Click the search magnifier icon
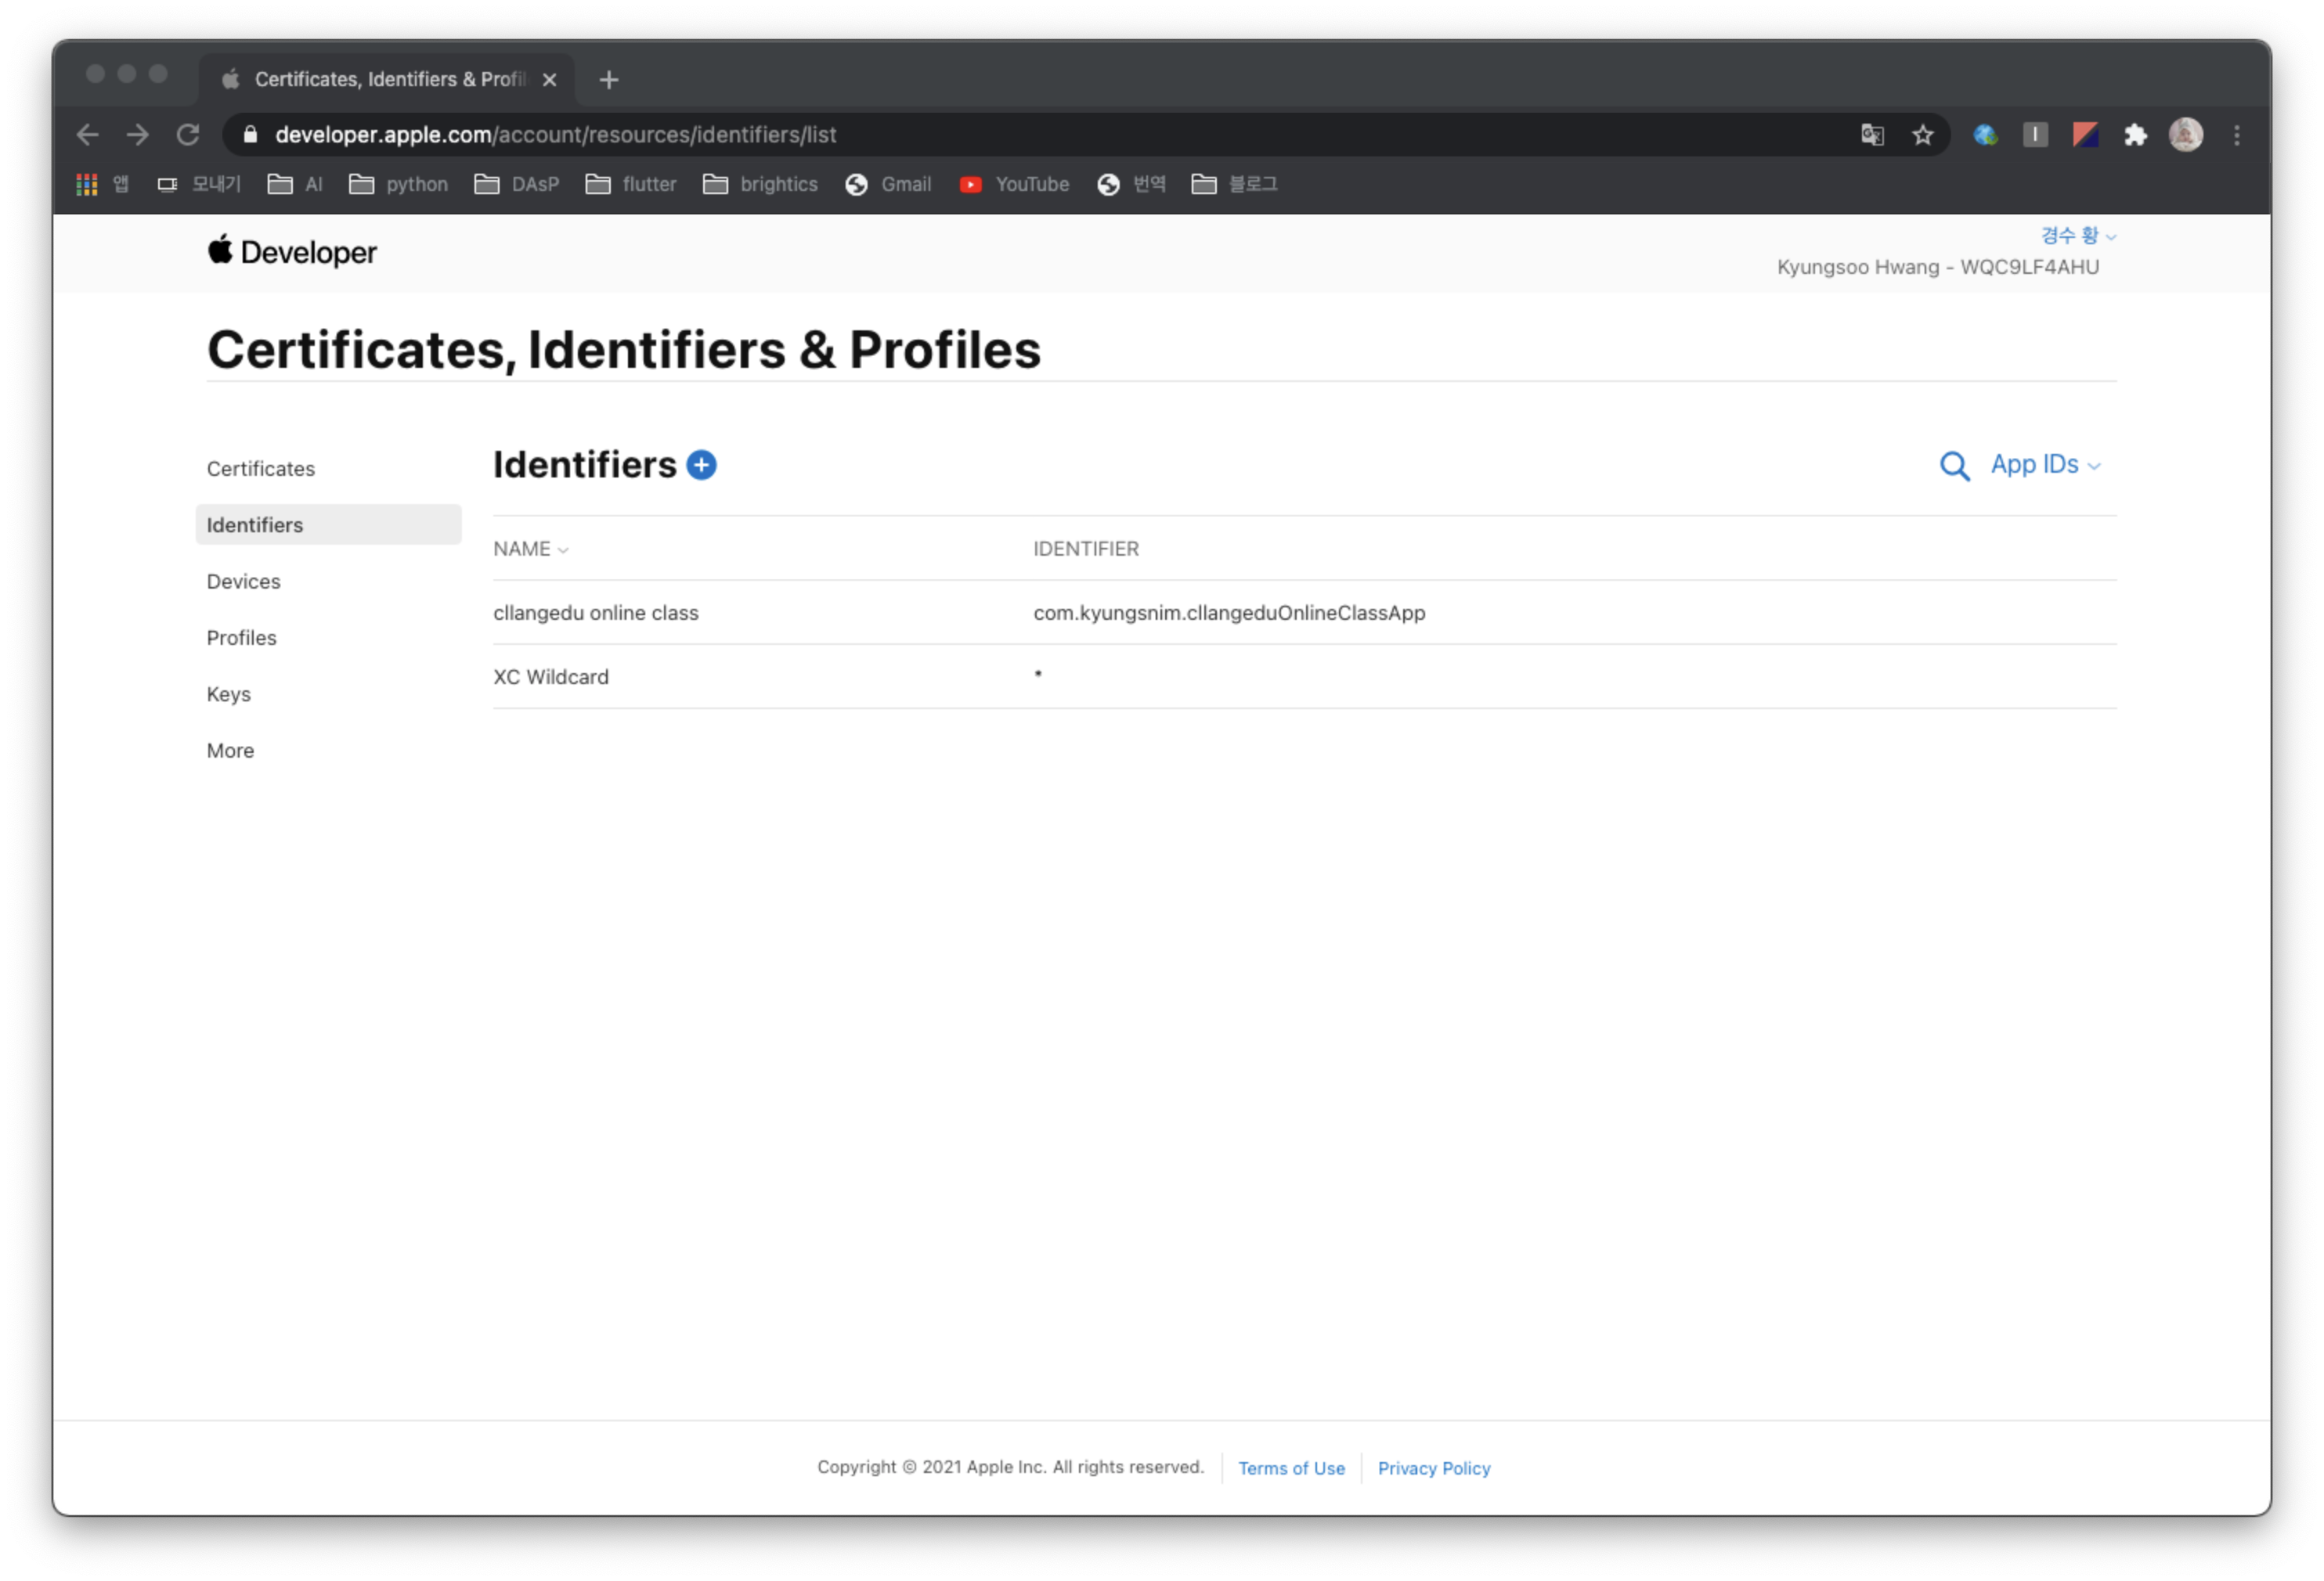Screen dimensions: 2324x1581 click(1954, 466)
